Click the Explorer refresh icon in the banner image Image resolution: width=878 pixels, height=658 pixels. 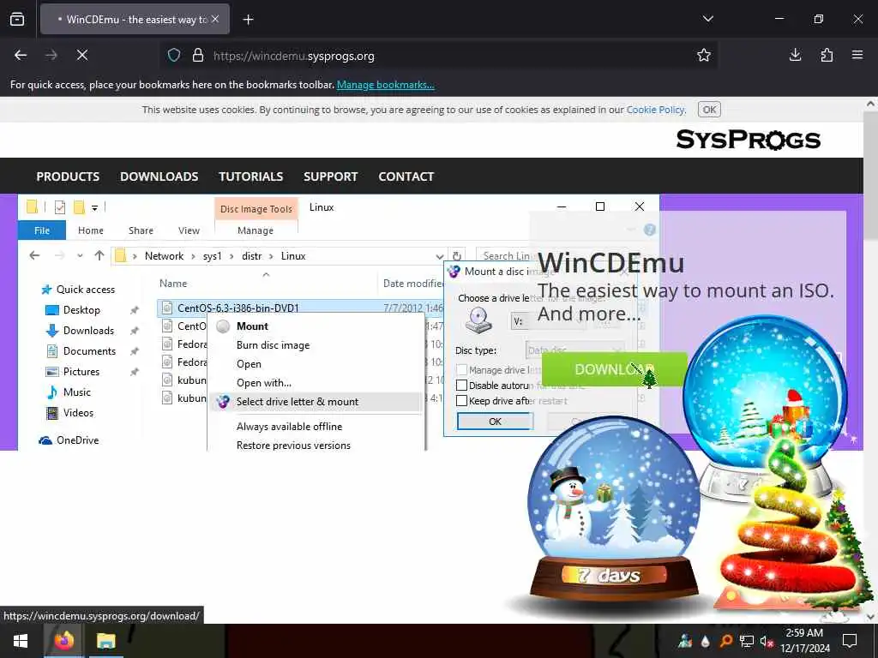click(x=457, y=255)
